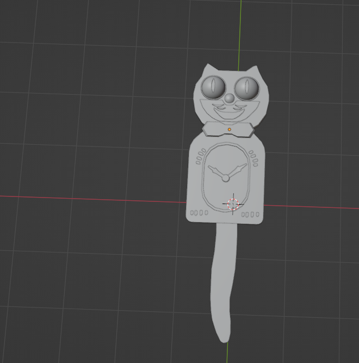Select the cat clock's right eye
The height and width of the screenshot is (363, 359).
246,89
